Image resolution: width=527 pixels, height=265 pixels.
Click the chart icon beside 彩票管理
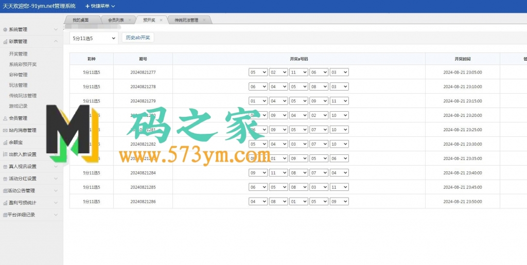tap(5, 42)
